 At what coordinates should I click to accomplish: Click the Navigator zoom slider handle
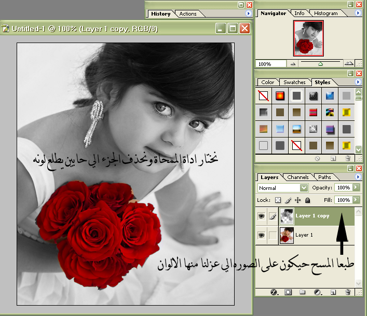(320, 64)
